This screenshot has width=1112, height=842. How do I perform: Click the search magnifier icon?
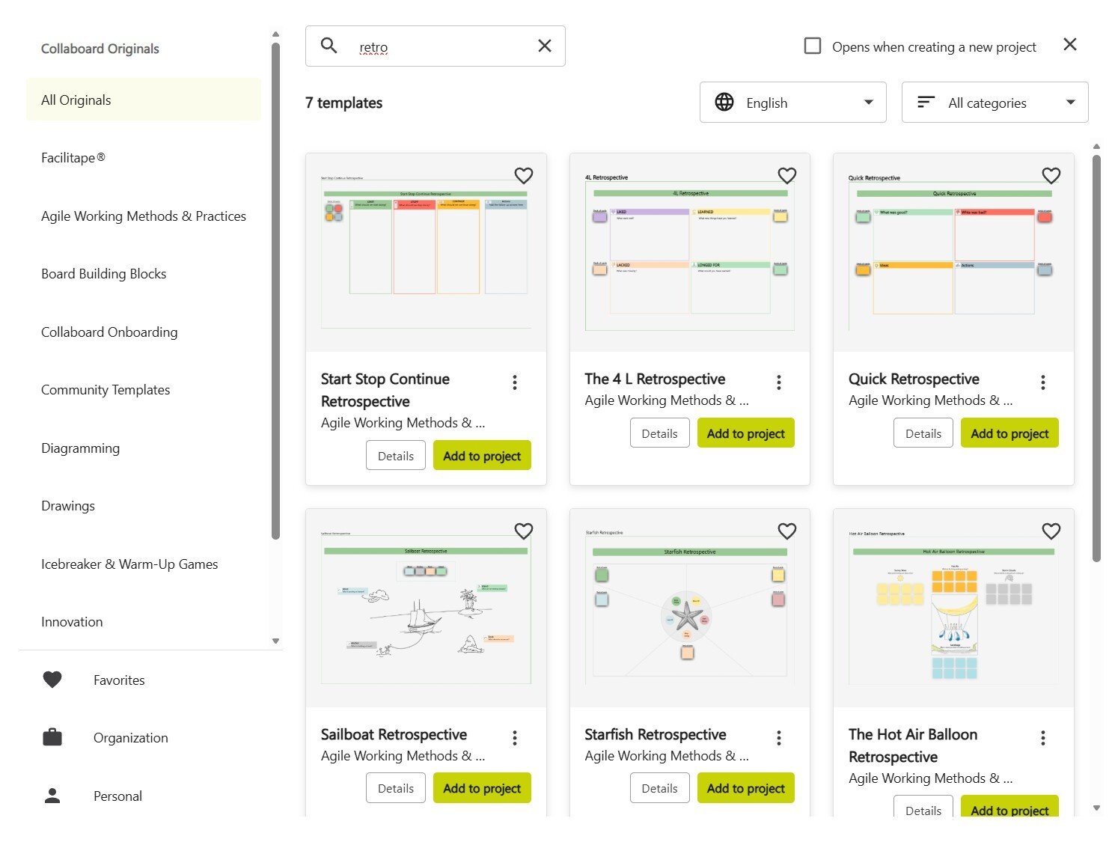click(329, 46)
